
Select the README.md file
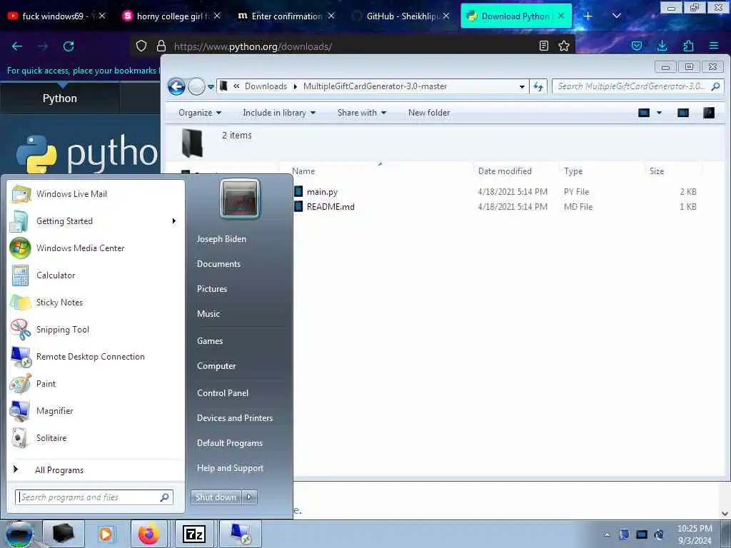click(330, 206)
